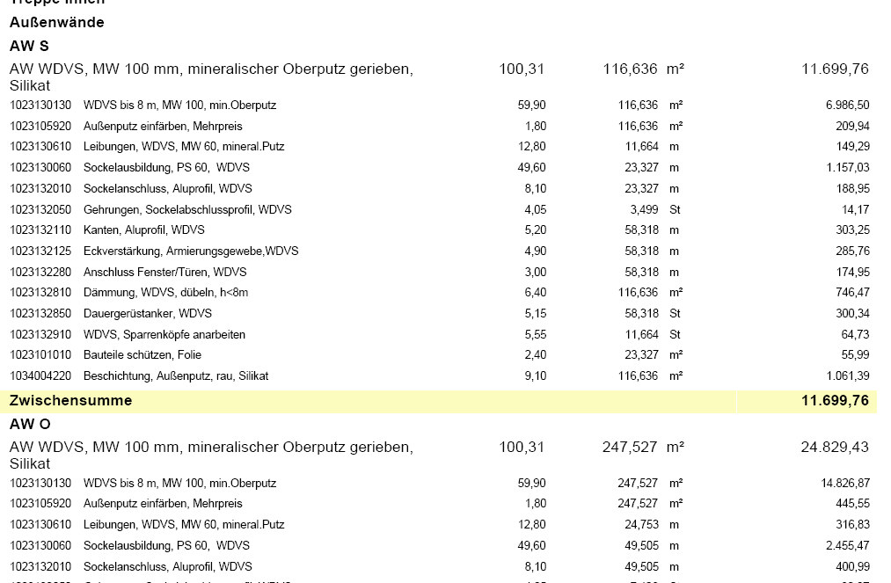Click the amount '303,25'

[852, 230]
